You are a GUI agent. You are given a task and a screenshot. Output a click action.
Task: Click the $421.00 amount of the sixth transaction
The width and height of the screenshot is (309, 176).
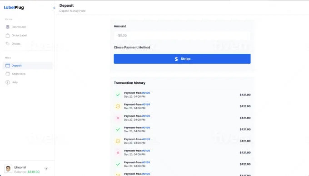pyautogui.click(x=245, y=152)
